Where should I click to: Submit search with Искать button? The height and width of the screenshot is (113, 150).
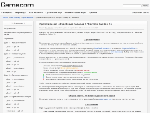pyautogui.click(x=145, y=6)
